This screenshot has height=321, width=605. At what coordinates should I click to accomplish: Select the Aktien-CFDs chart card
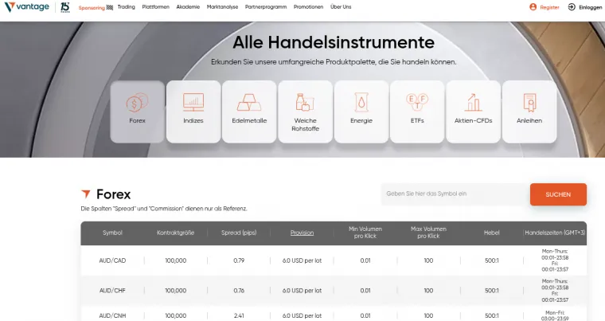tap(474, 112)
